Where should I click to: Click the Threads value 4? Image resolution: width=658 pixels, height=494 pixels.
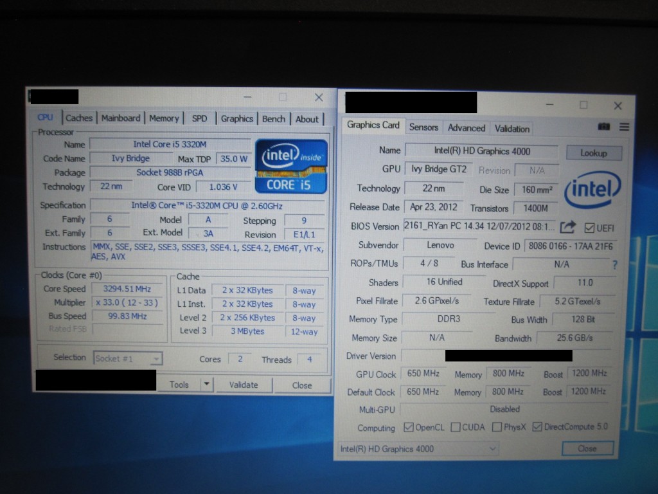click(x=309, y=360)
